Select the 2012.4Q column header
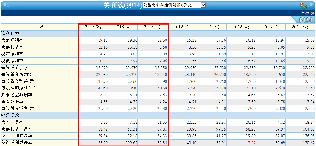The image size is (316, 146). click(182, 27)
